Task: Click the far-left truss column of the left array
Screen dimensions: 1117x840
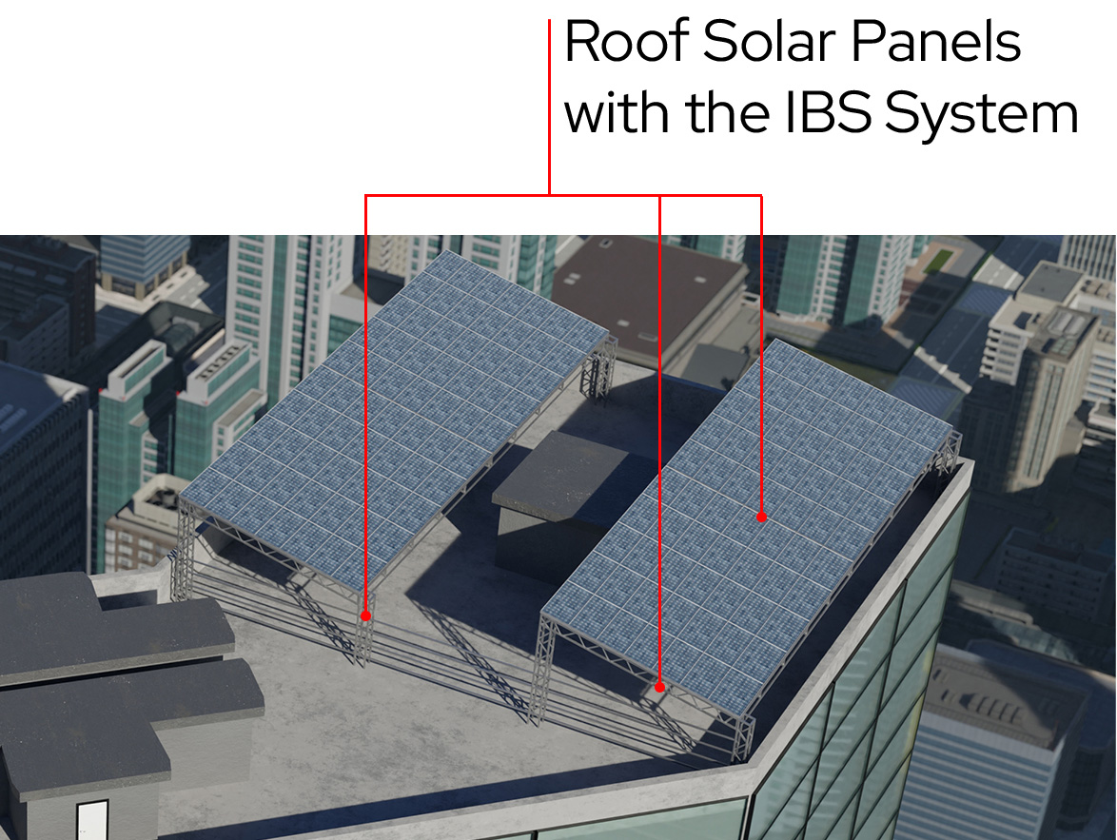Action: (183, 552)
